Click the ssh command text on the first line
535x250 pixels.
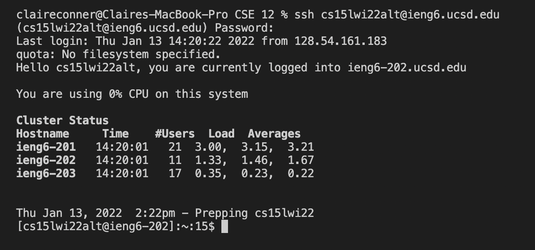point(397,15)
